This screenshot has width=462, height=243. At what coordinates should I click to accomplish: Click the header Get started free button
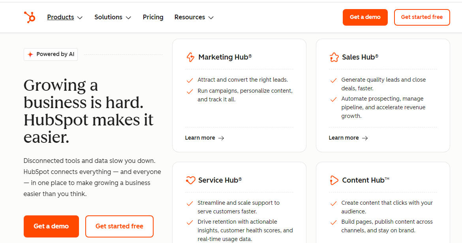tap(422, 17)
